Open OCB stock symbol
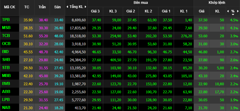240x111 pixels. 6,44
